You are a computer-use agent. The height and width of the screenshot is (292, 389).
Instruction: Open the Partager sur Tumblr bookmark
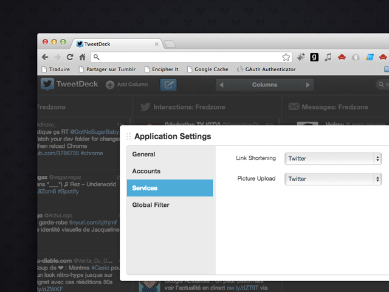(x=107, y=69)
